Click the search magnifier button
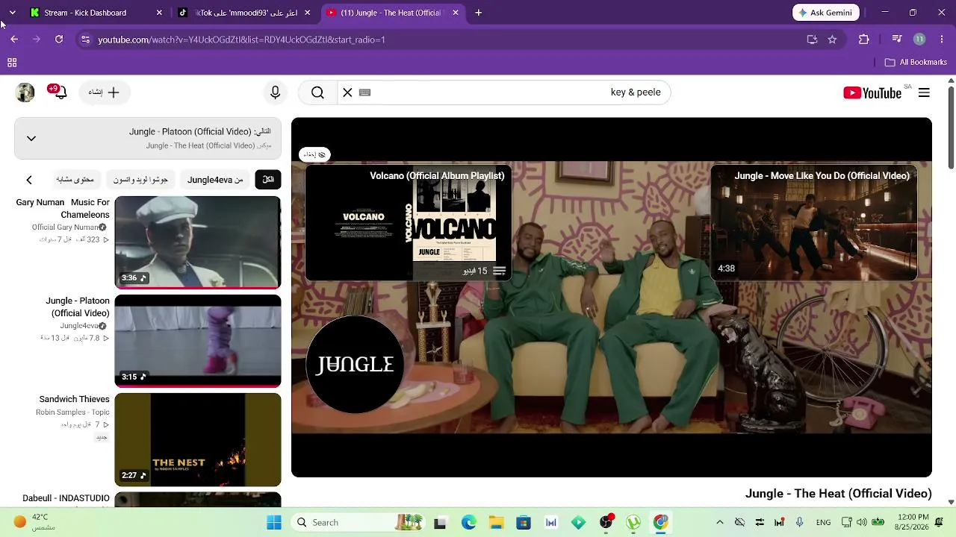 point(317,92)
